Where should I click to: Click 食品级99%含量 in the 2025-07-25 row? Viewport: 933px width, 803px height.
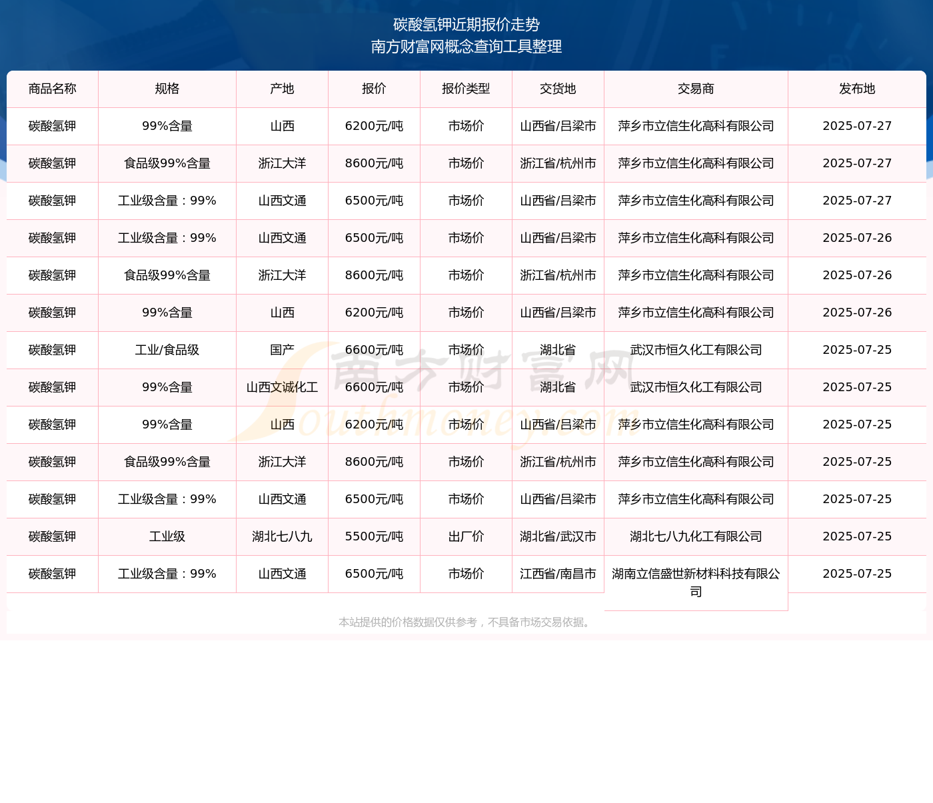pos(167,462)
